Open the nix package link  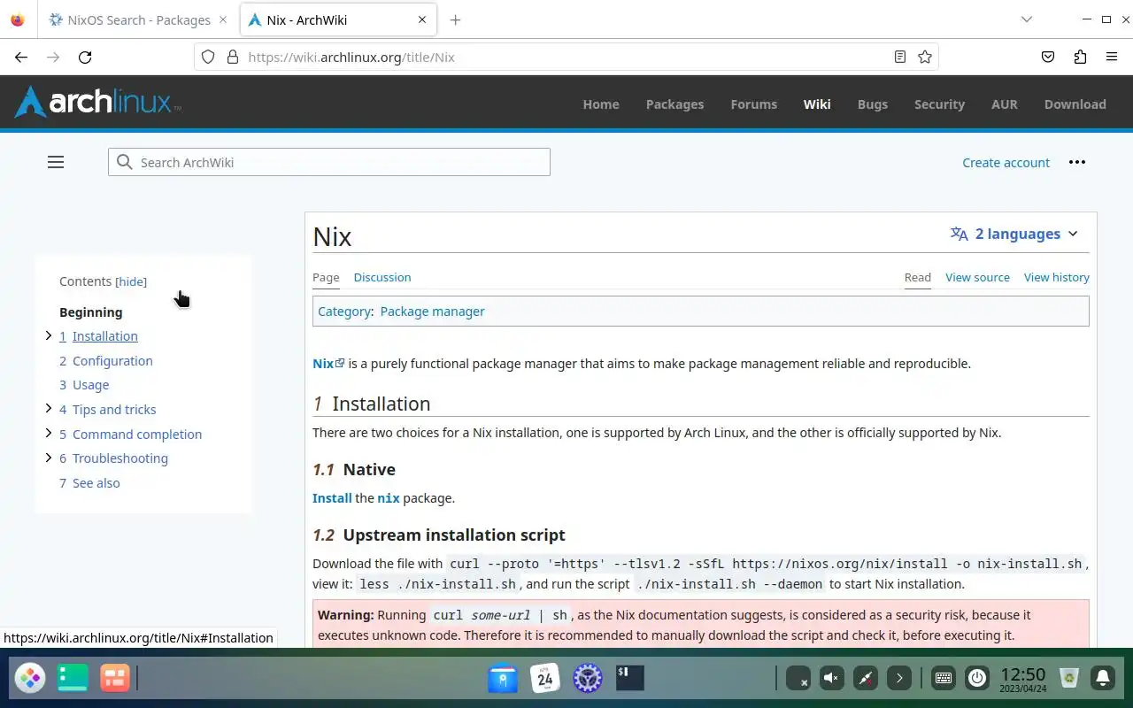[x=389, y=498]
